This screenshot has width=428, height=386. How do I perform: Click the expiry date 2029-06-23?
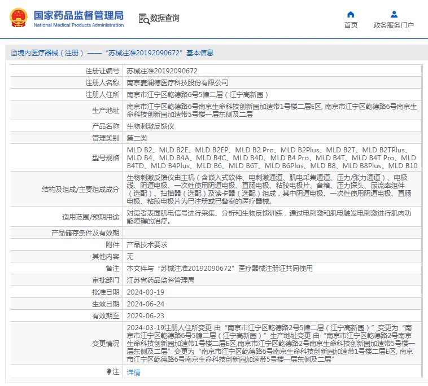146,315
